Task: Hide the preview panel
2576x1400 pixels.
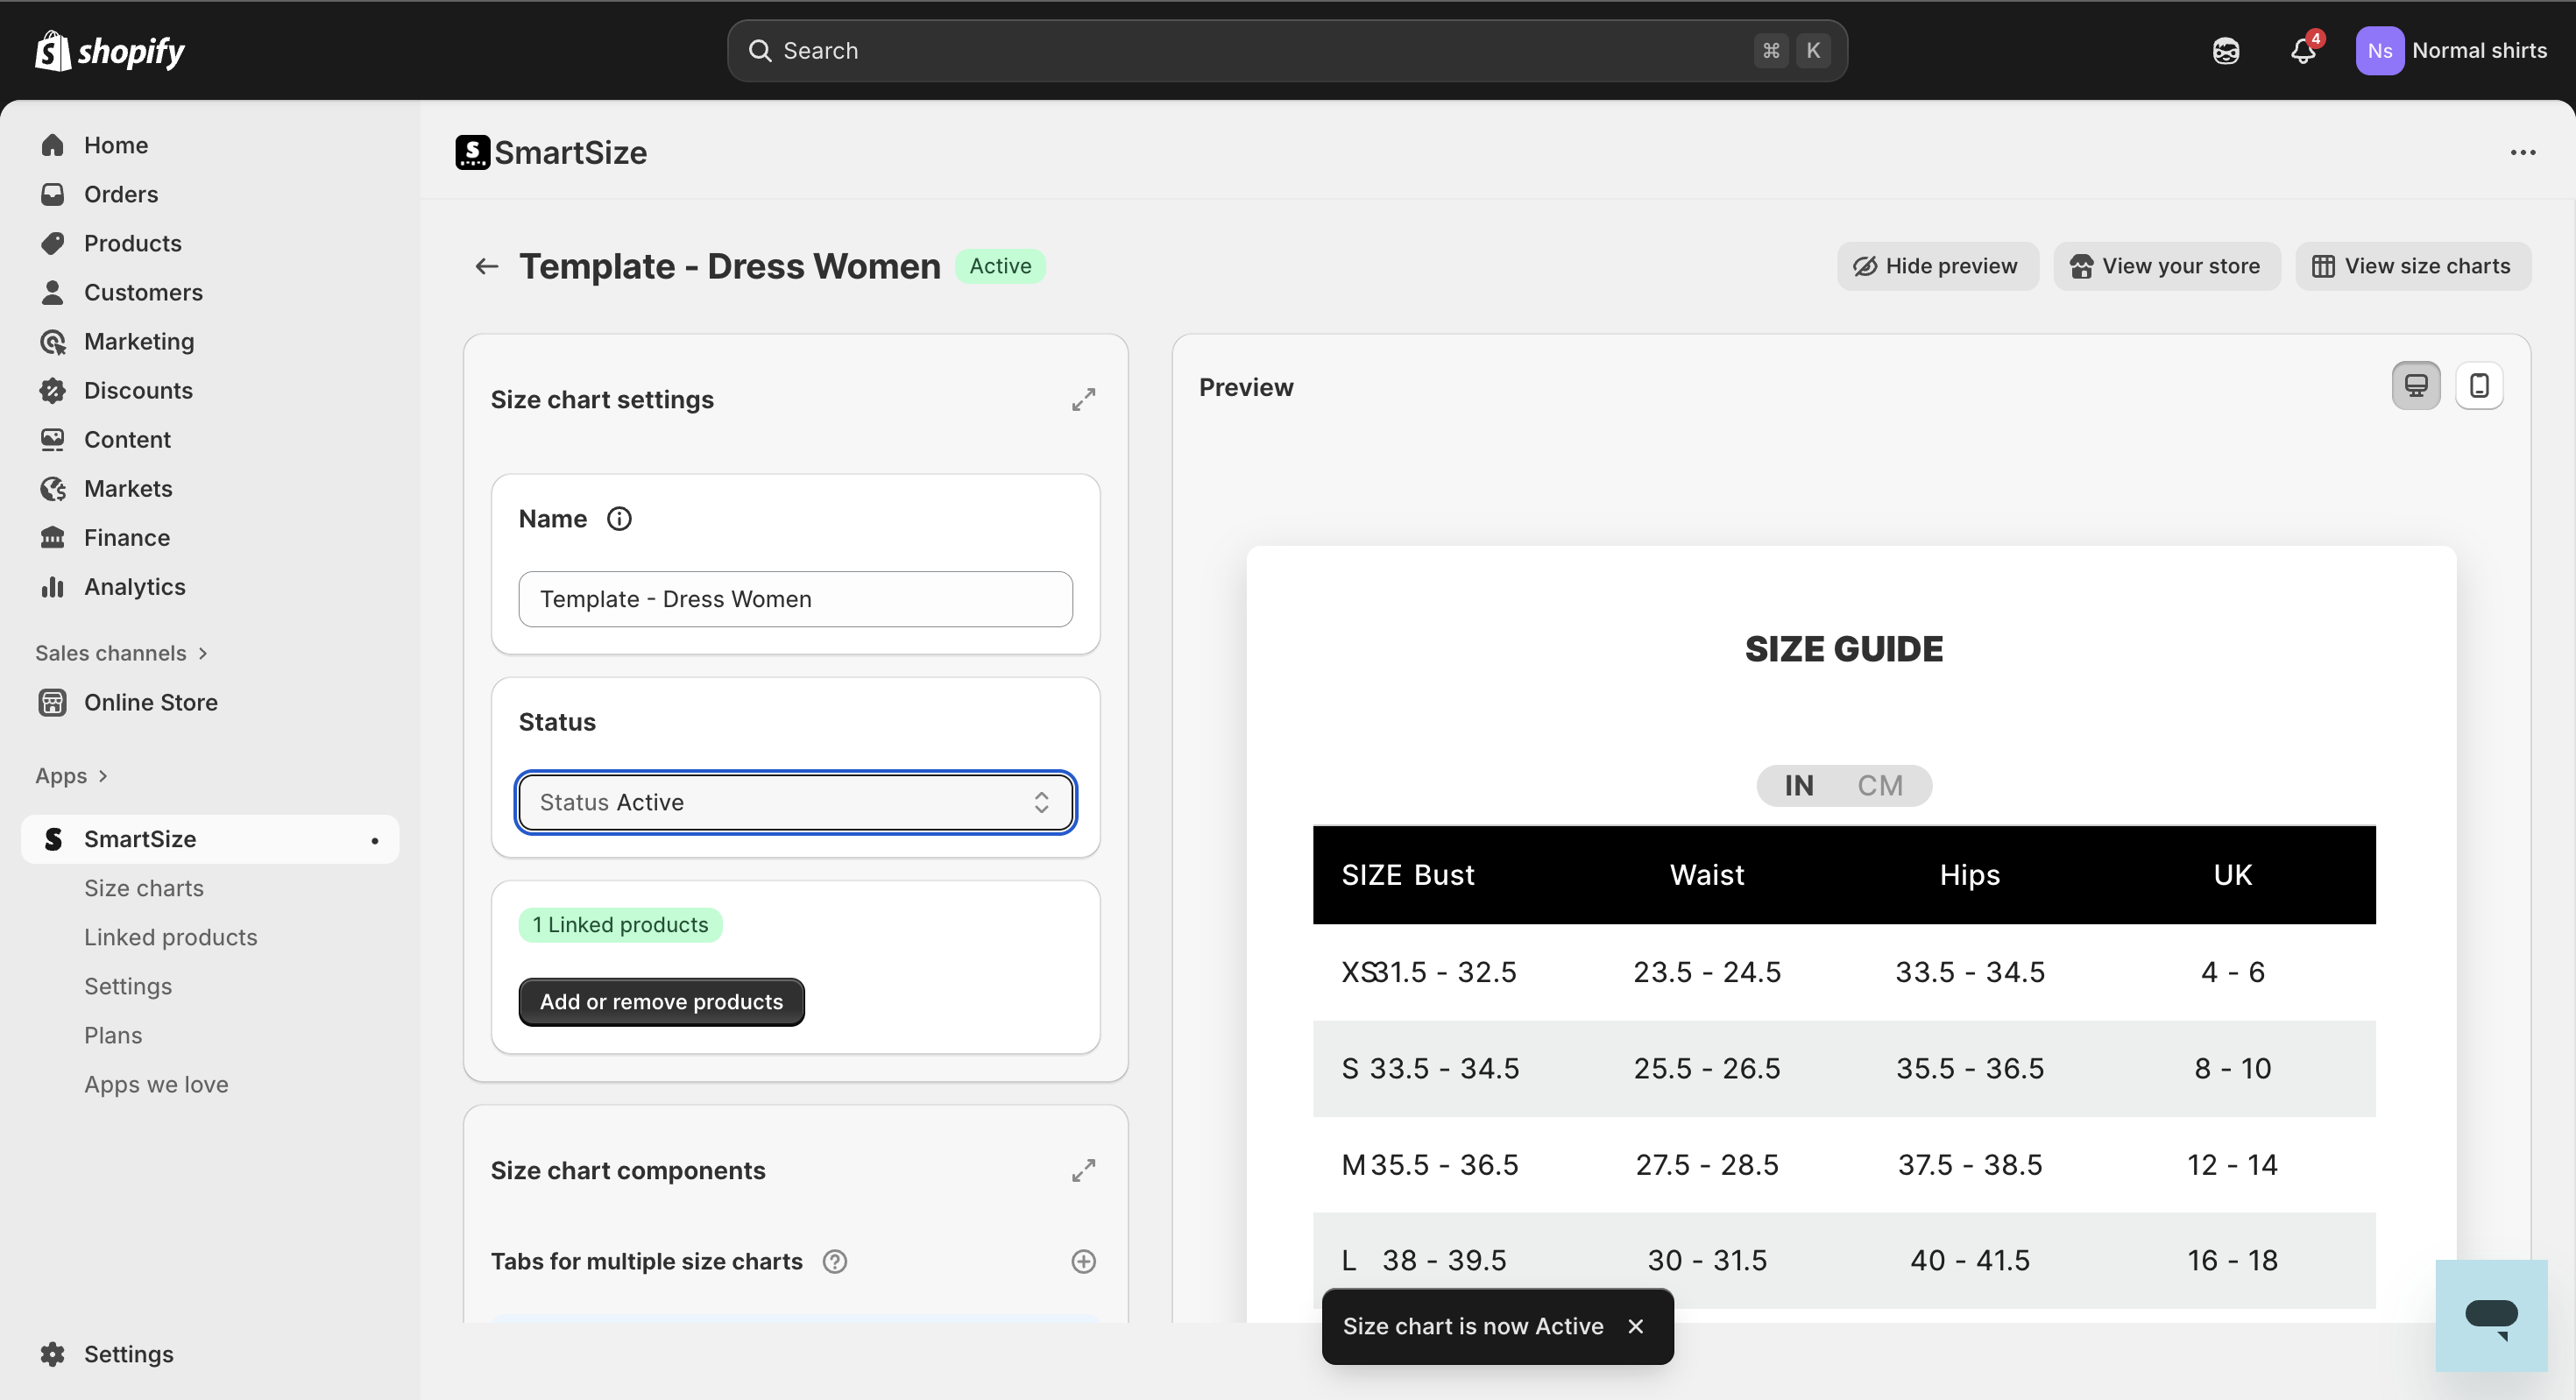Action: (1936, 266)
